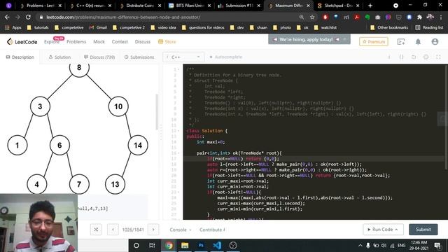
Task: Open the Contribute link
Action: click(x=212, y=230)
